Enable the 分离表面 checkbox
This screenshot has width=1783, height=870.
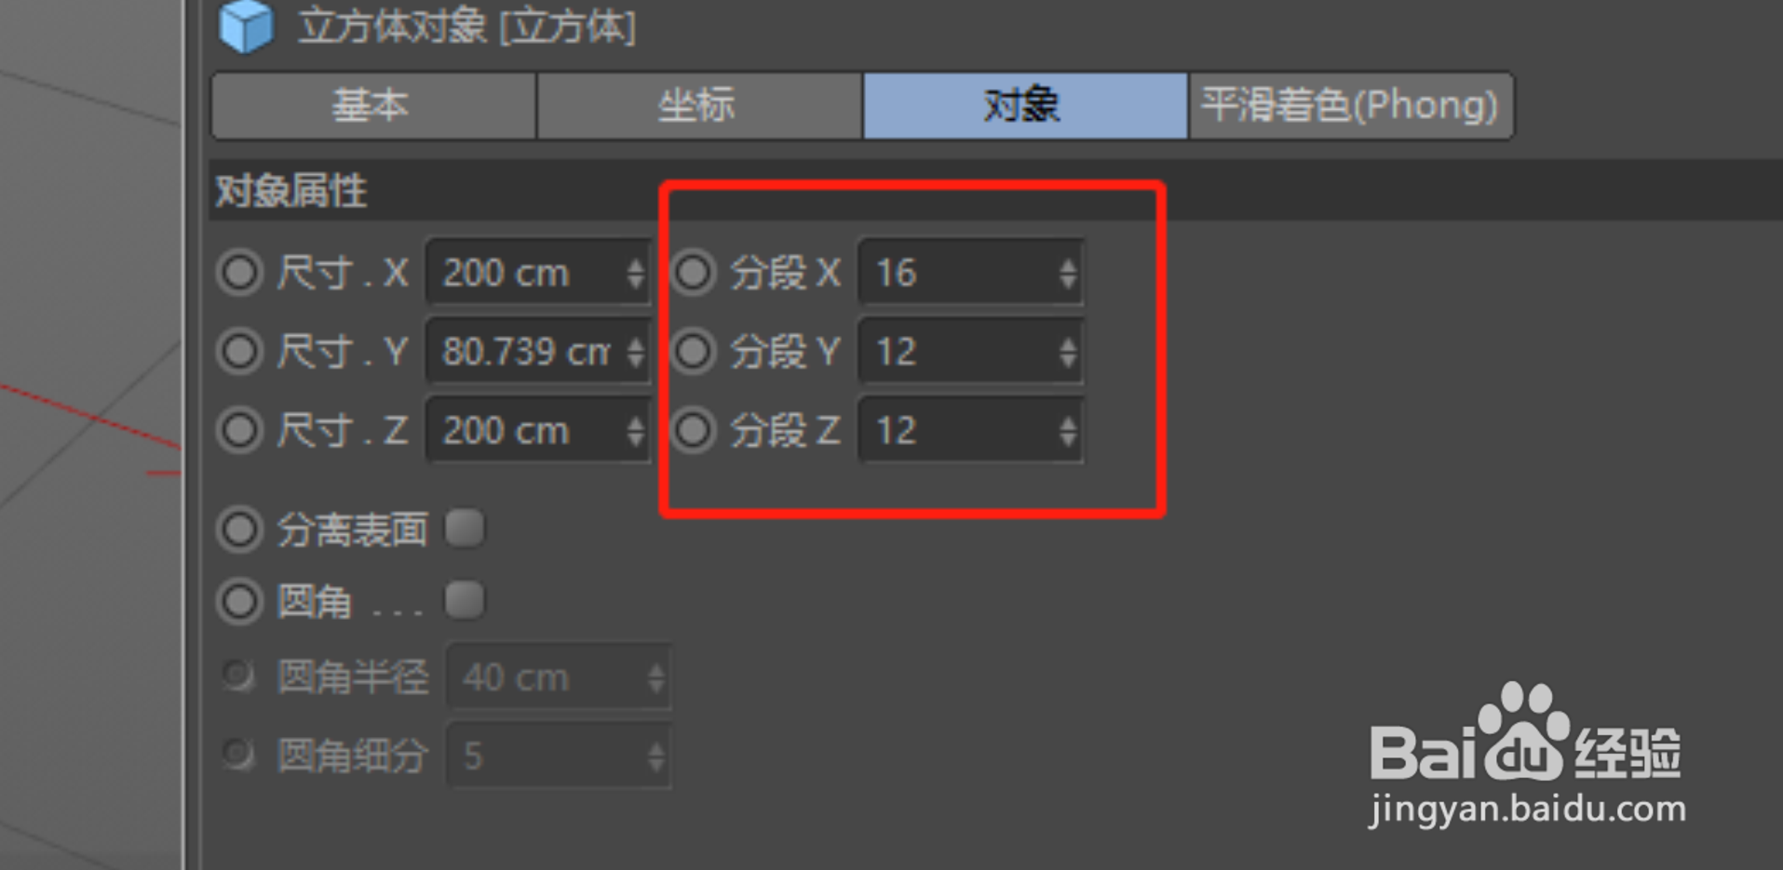[465, 529]
